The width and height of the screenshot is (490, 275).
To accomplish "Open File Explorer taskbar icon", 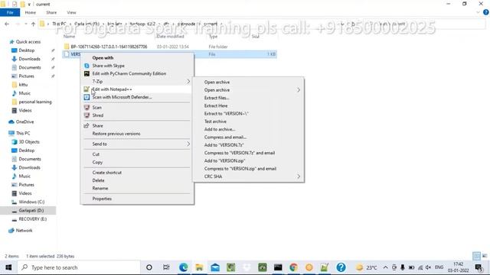I will [x=199, y=267].
